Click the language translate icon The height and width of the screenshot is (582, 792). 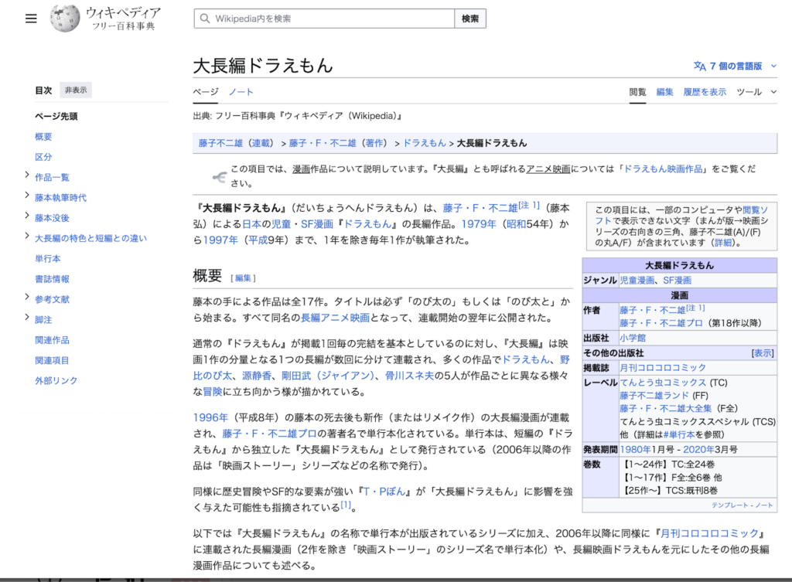click(x=699, y=66)
